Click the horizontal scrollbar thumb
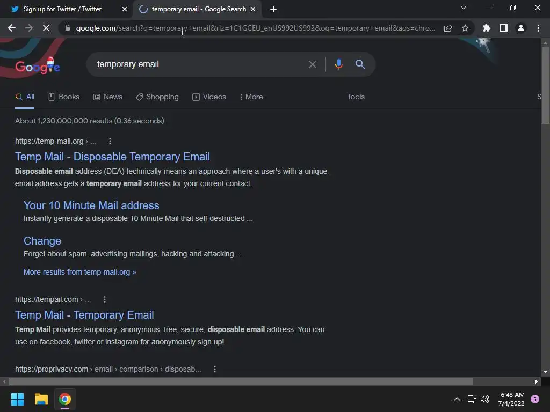This screenshot has height=412, width=550. coord(241,381)
